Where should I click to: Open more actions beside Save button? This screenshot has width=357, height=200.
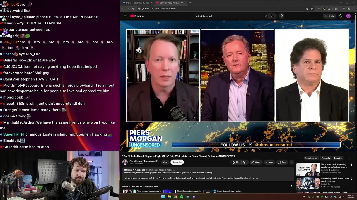(292, 162)
